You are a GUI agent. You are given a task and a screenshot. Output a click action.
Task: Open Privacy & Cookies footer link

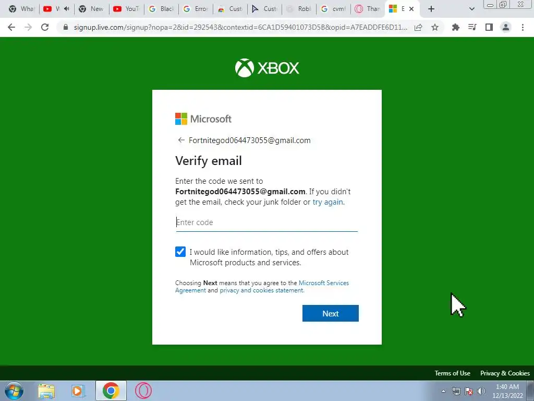(505, 373)
